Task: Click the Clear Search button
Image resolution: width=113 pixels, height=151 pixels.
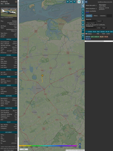Action: (x=91, y=23)
